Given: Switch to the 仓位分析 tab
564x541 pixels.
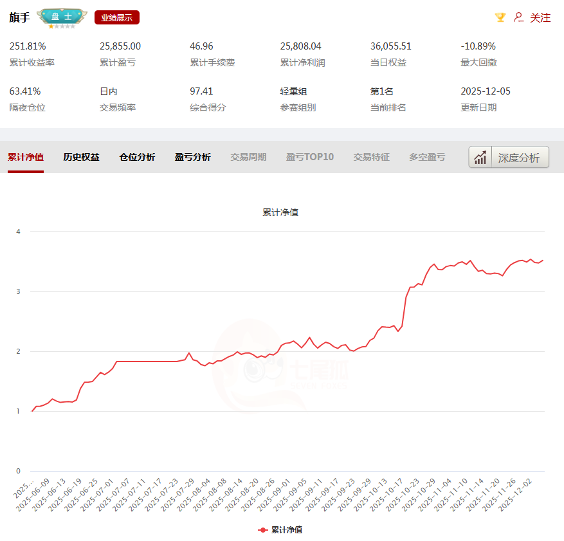Looking at the screenshot, I should tap(137, 157).
